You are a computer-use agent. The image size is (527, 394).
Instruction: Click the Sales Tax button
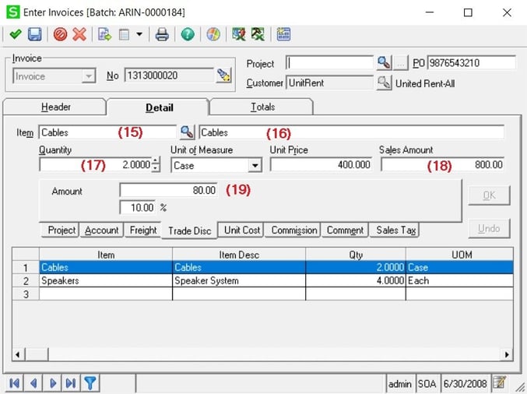[396, 230]
